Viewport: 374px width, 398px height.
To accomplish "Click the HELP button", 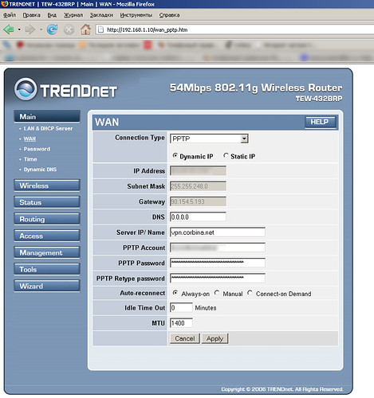I will (320, 122).
